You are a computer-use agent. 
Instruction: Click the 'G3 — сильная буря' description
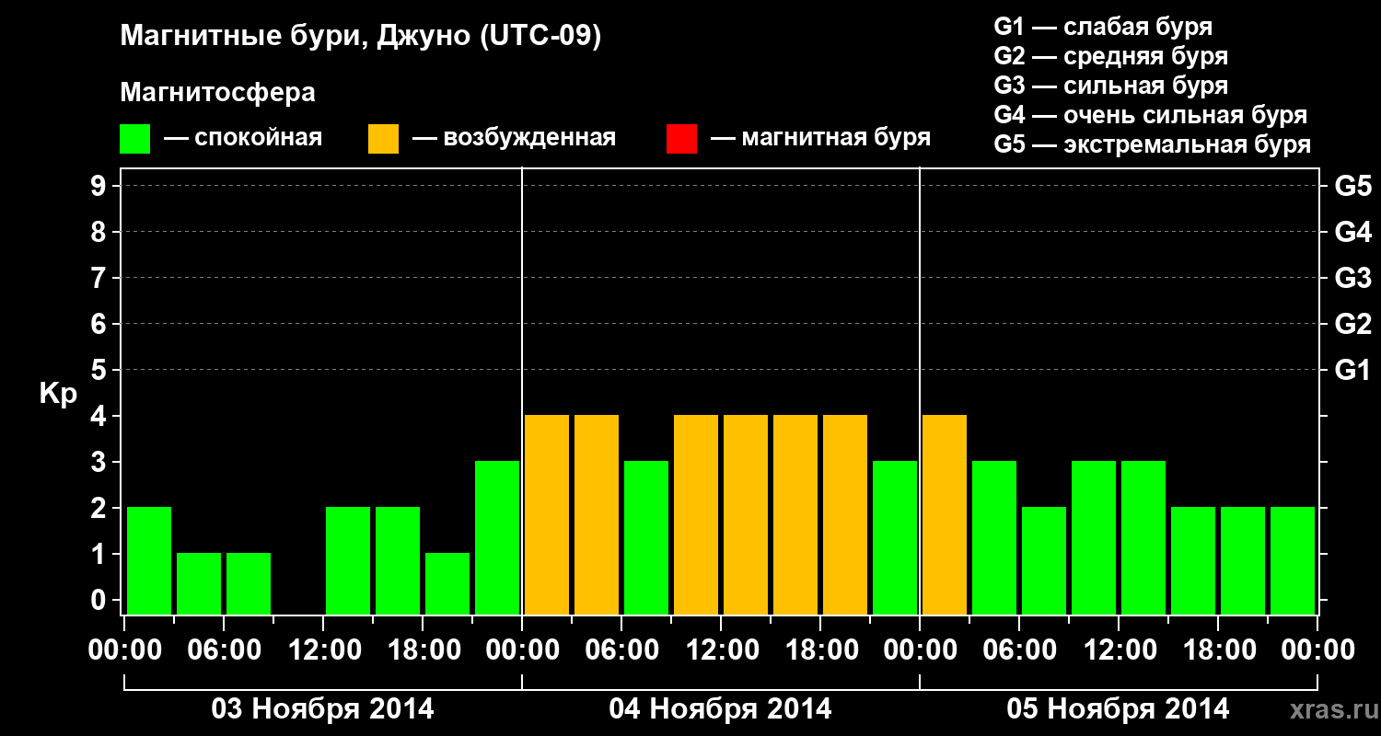[x=1110, y=86]
